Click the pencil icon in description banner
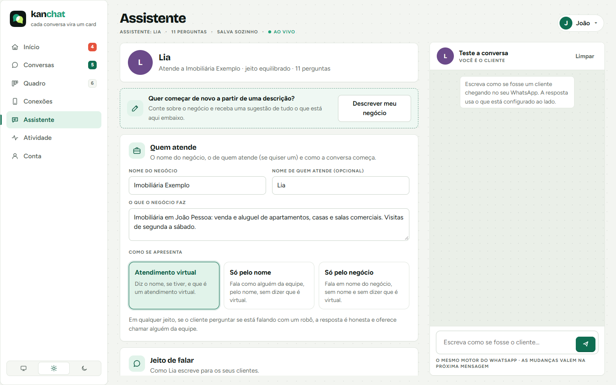 coord(135,108)
